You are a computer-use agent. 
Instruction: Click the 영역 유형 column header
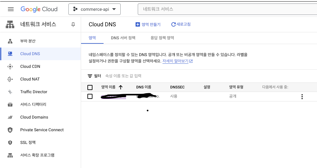236,87
